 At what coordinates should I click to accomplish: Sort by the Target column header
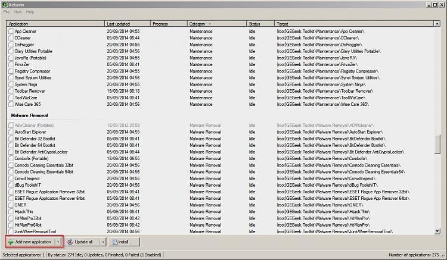point(354,24)
